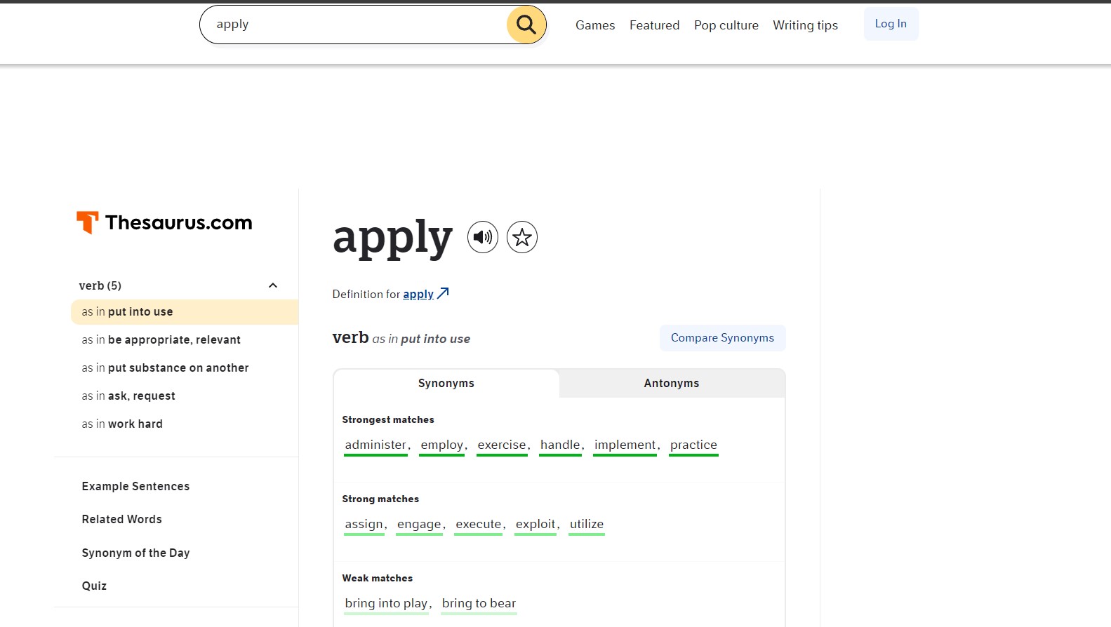Go to Example Sentences in the sidebar
Viewport: 1111px width, 627px height.
135,487
